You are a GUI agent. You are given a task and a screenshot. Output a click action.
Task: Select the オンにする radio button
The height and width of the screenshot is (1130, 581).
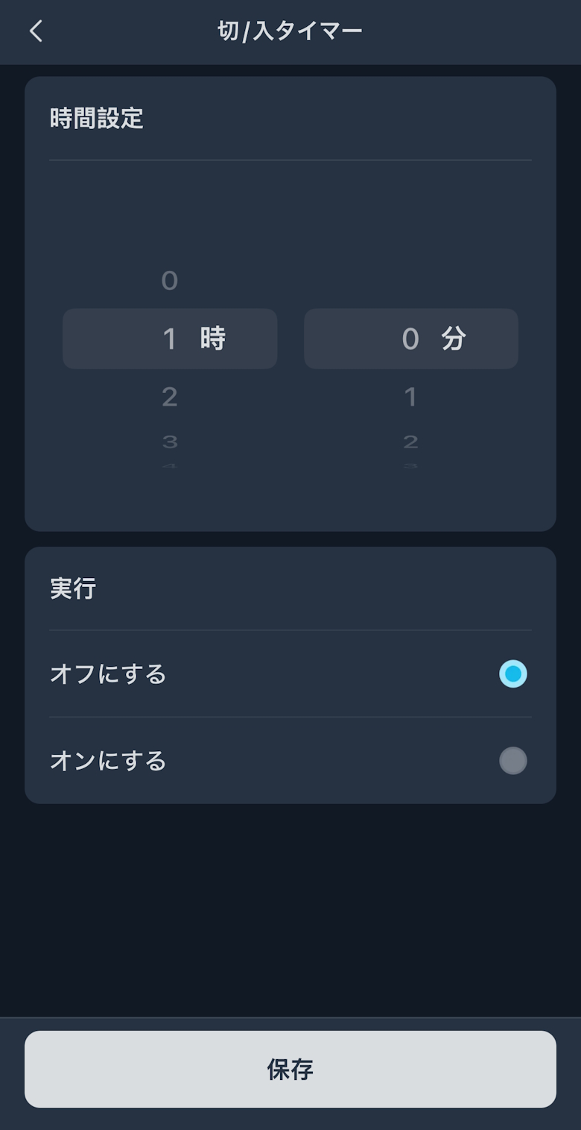click(x=512, y=761)
